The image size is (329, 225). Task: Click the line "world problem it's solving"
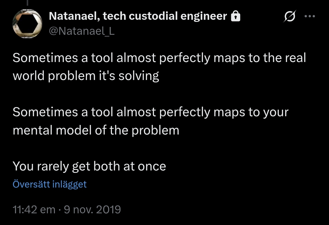(x=86, y=76)
